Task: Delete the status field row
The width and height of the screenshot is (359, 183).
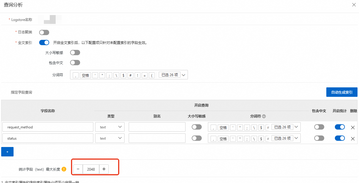Action: pyautogui.click(x=353, y=138)
